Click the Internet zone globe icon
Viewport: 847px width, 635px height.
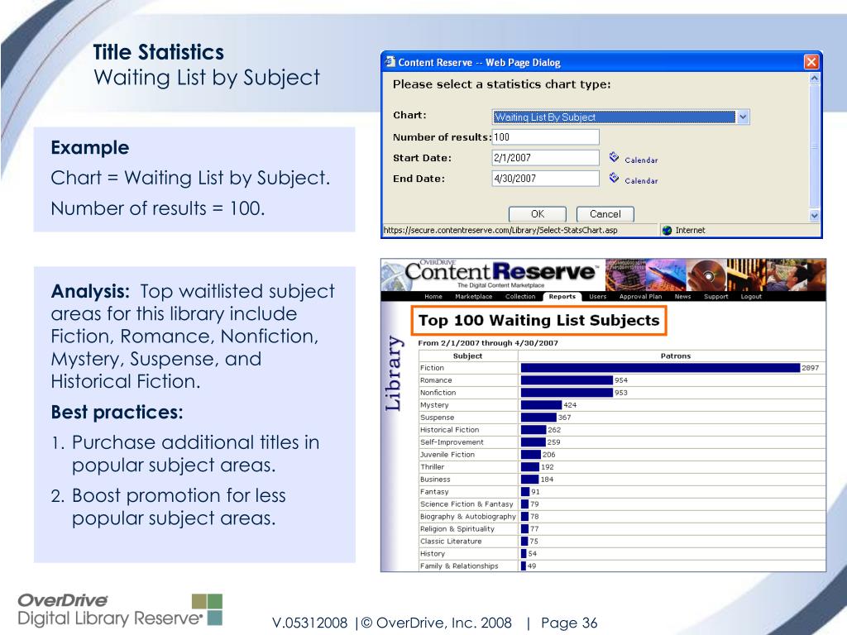668,230
